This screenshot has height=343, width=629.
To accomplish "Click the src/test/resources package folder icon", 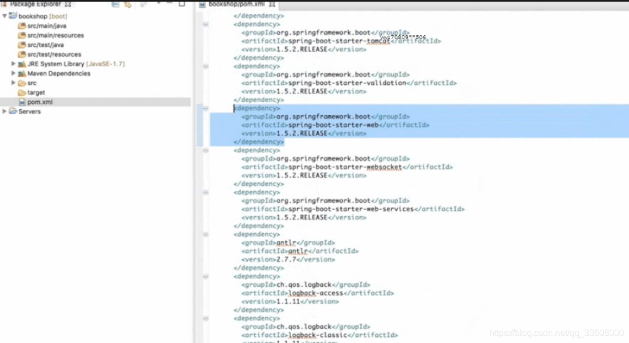I will tap(22, 54).
